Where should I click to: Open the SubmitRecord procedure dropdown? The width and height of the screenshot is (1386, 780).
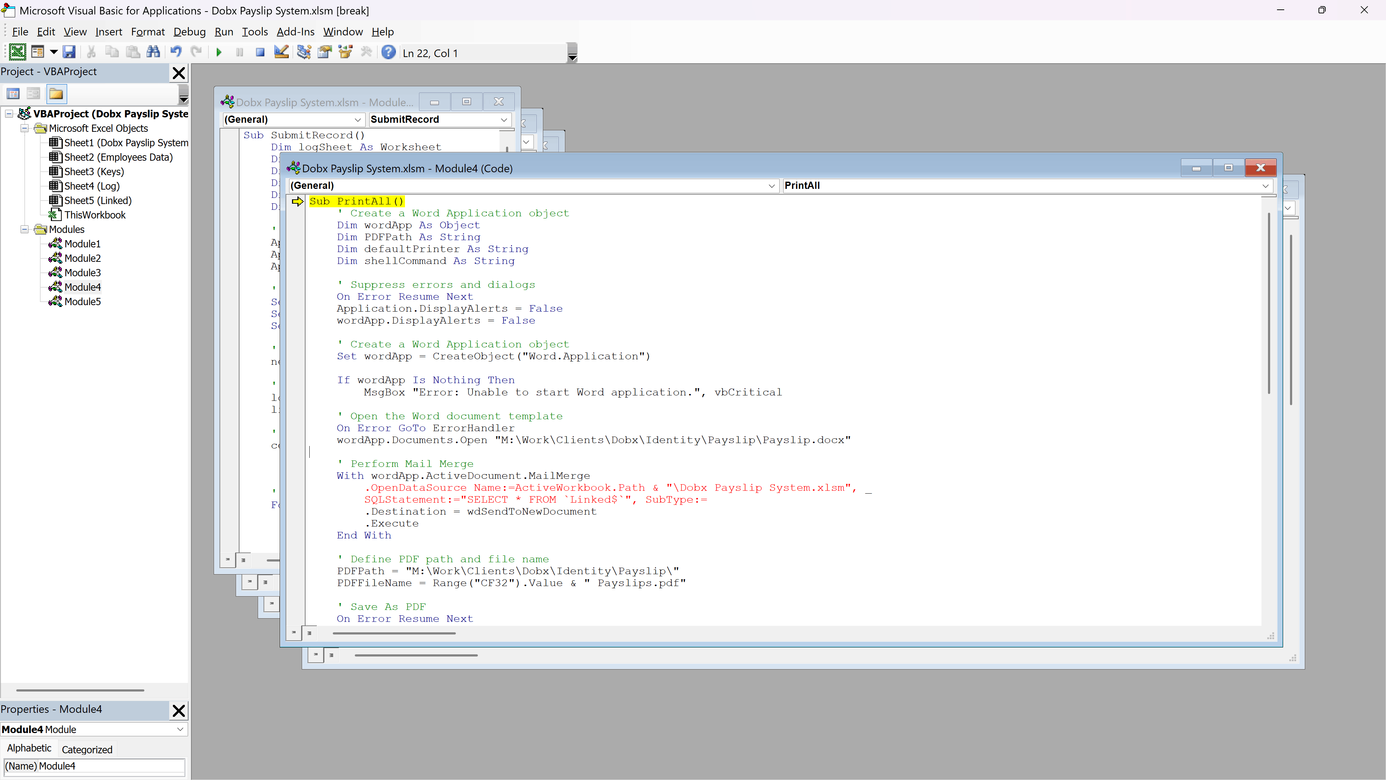[x=504, y=120]
